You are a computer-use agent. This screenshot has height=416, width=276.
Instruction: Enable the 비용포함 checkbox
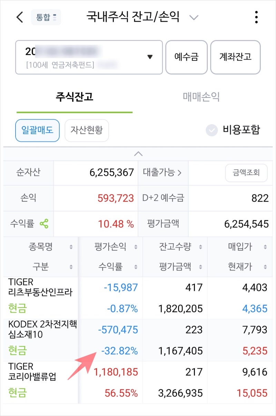211,130
